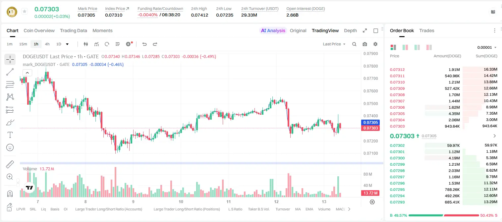502x222 pixels.
Task: Take a chart snapshot with camera icon
Action: 365,44
